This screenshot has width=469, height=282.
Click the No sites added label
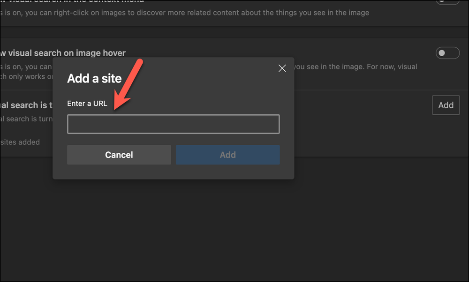20,142
